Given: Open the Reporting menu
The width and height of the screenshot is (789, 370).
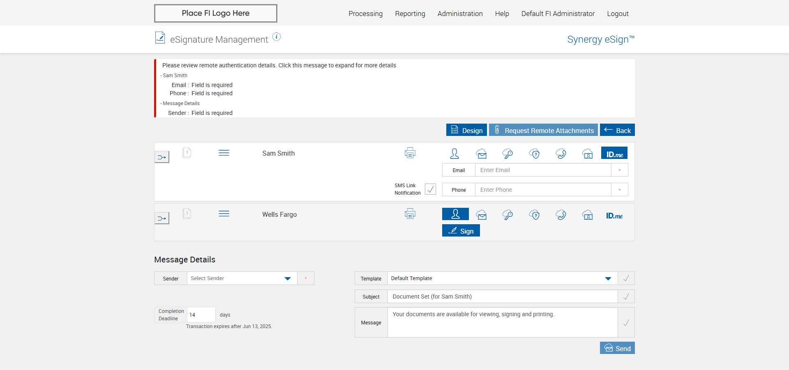Looking at the screenshot, I should [410, 14].
